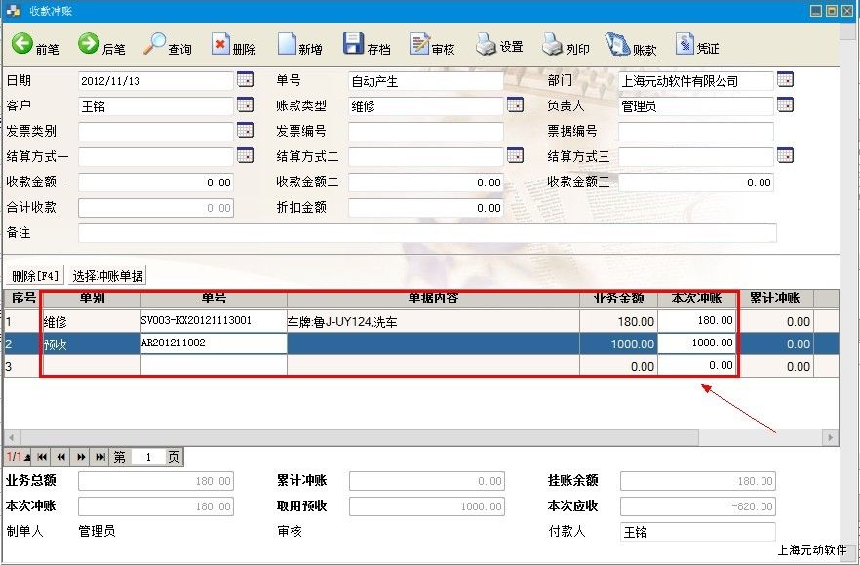Expand the 账款类型 selection button
The height and width of the screenshot is (565, 860).
tap(515, 105)
